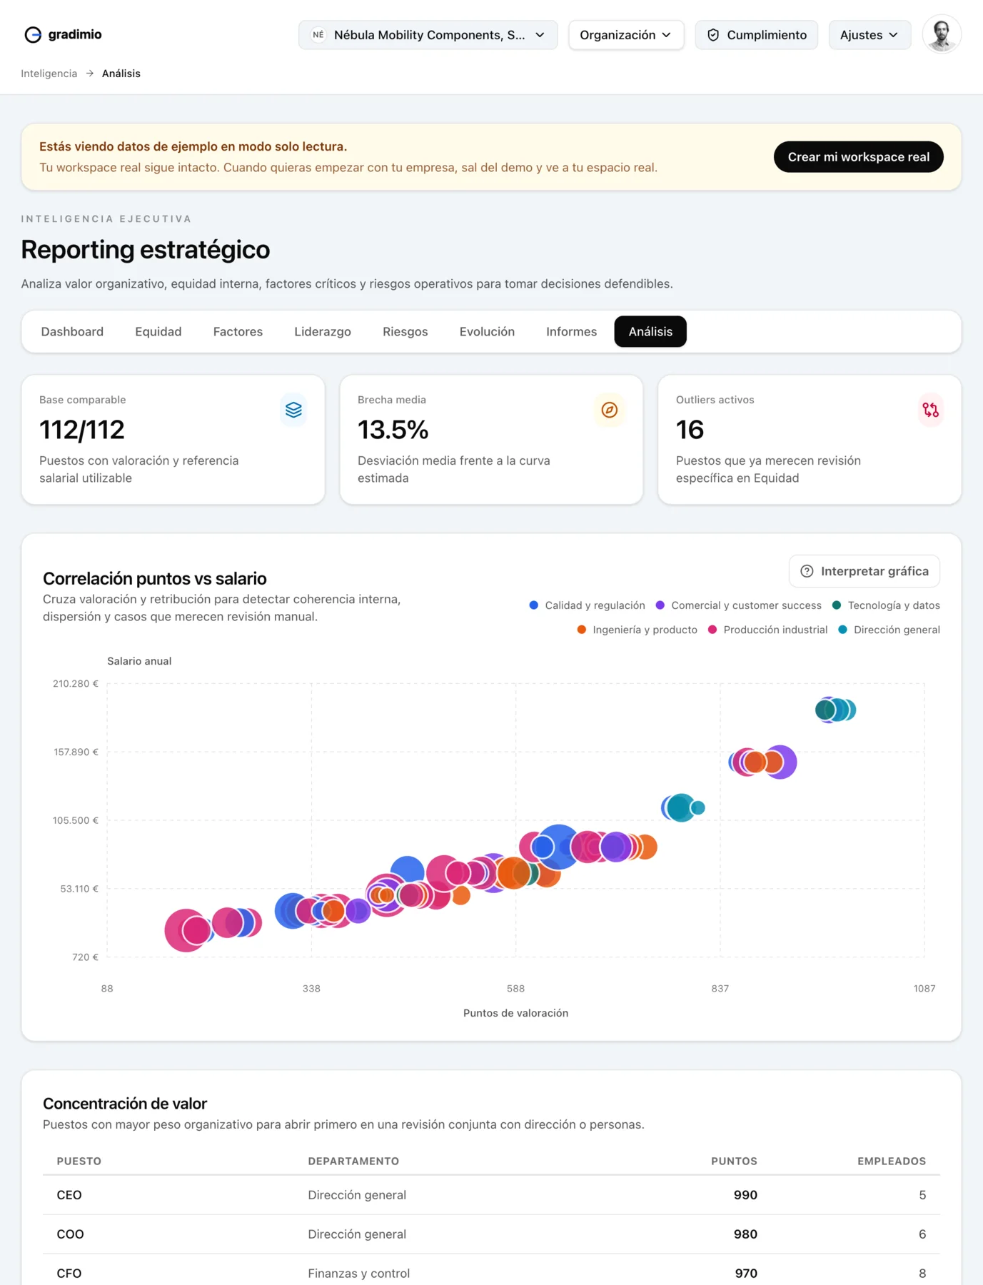Image resolution: width=983 pixels, height=1285 pixels.
Task: Sort by EMPLEADOS column header
Action: coord(892,1161)
